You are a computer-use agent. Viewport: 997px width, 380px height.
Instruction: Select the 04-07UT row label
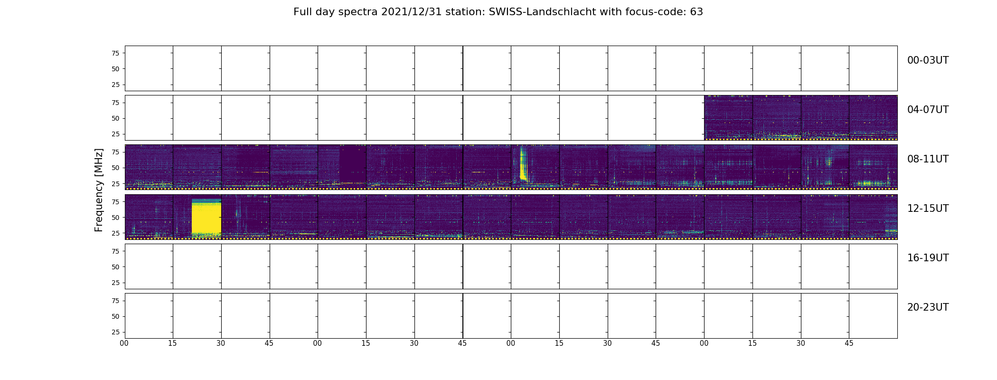tap(928, 110)
